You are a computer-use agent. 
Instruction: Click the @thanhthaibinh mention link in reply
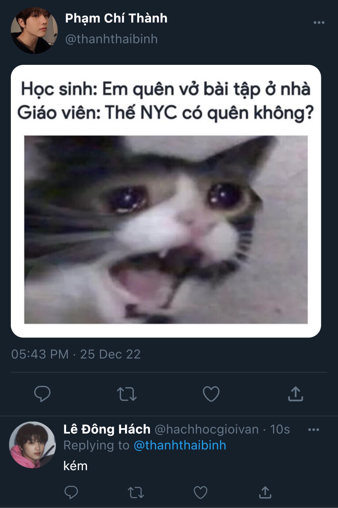[180, 445]
